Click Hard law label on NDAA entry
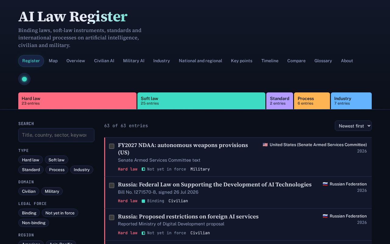 [128, 169]
